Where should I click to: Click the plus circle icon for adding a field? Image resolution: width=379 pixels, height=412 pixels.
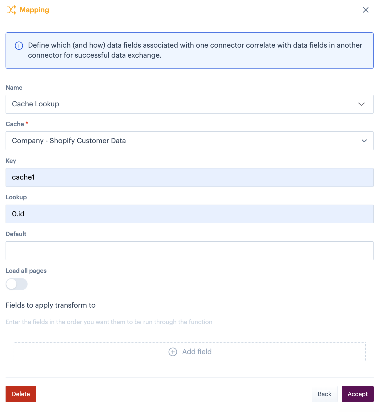[173, 352]
